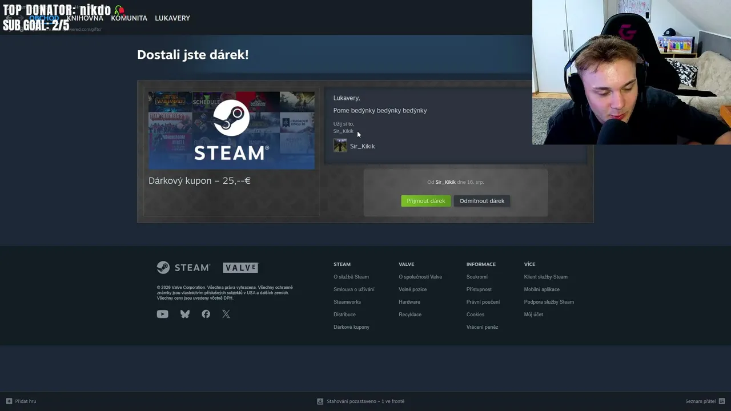Open the KNIHOVNA tab
Image resolution: width=731 pixels, height=411 pixels.
(85, 18)
